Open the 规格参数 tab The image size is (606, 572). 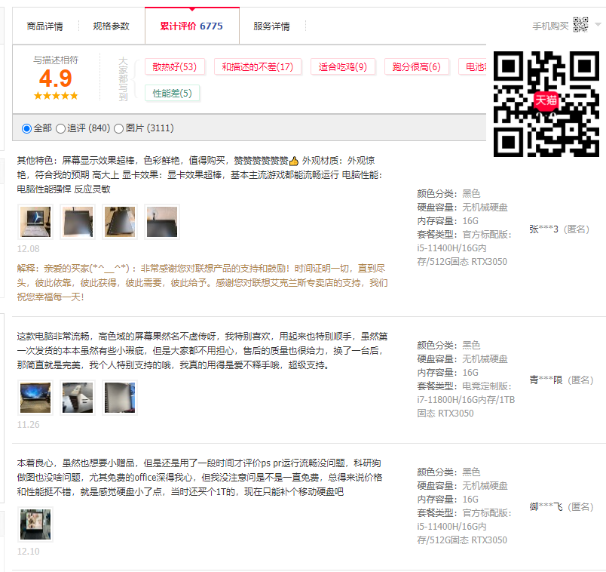pos(111,26)
